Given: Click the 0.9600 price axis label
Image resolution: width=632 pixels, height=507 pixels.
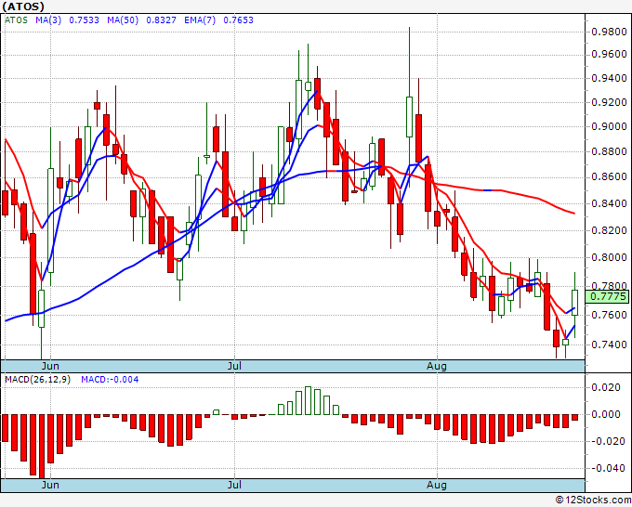Looking at the screenshot, I should click(x=609, y=55).
